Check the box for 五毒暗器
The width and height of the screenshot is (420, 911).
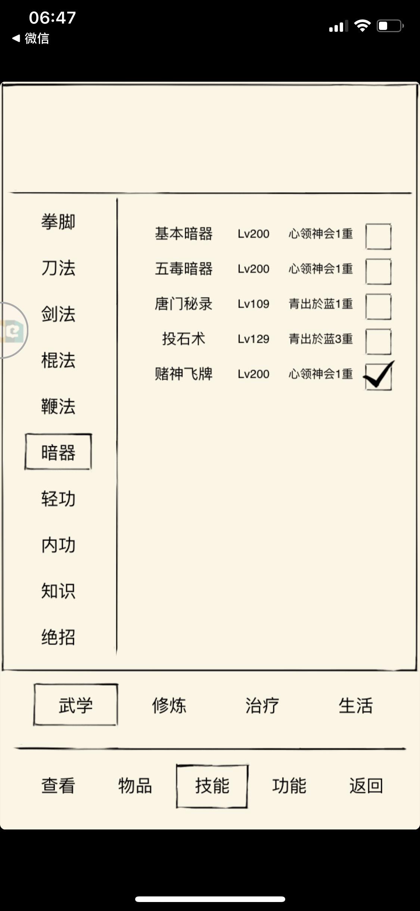378,272
